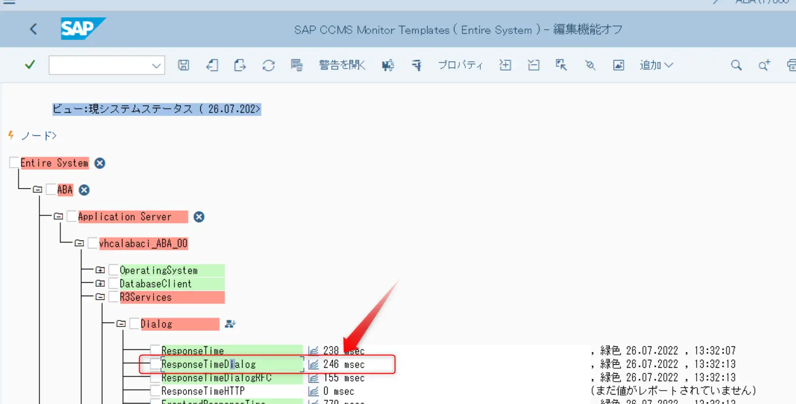Image resolution: width=796 pixels, height=404 pixels.
Task: Click the ノード> label
Action: coord(39,136)
